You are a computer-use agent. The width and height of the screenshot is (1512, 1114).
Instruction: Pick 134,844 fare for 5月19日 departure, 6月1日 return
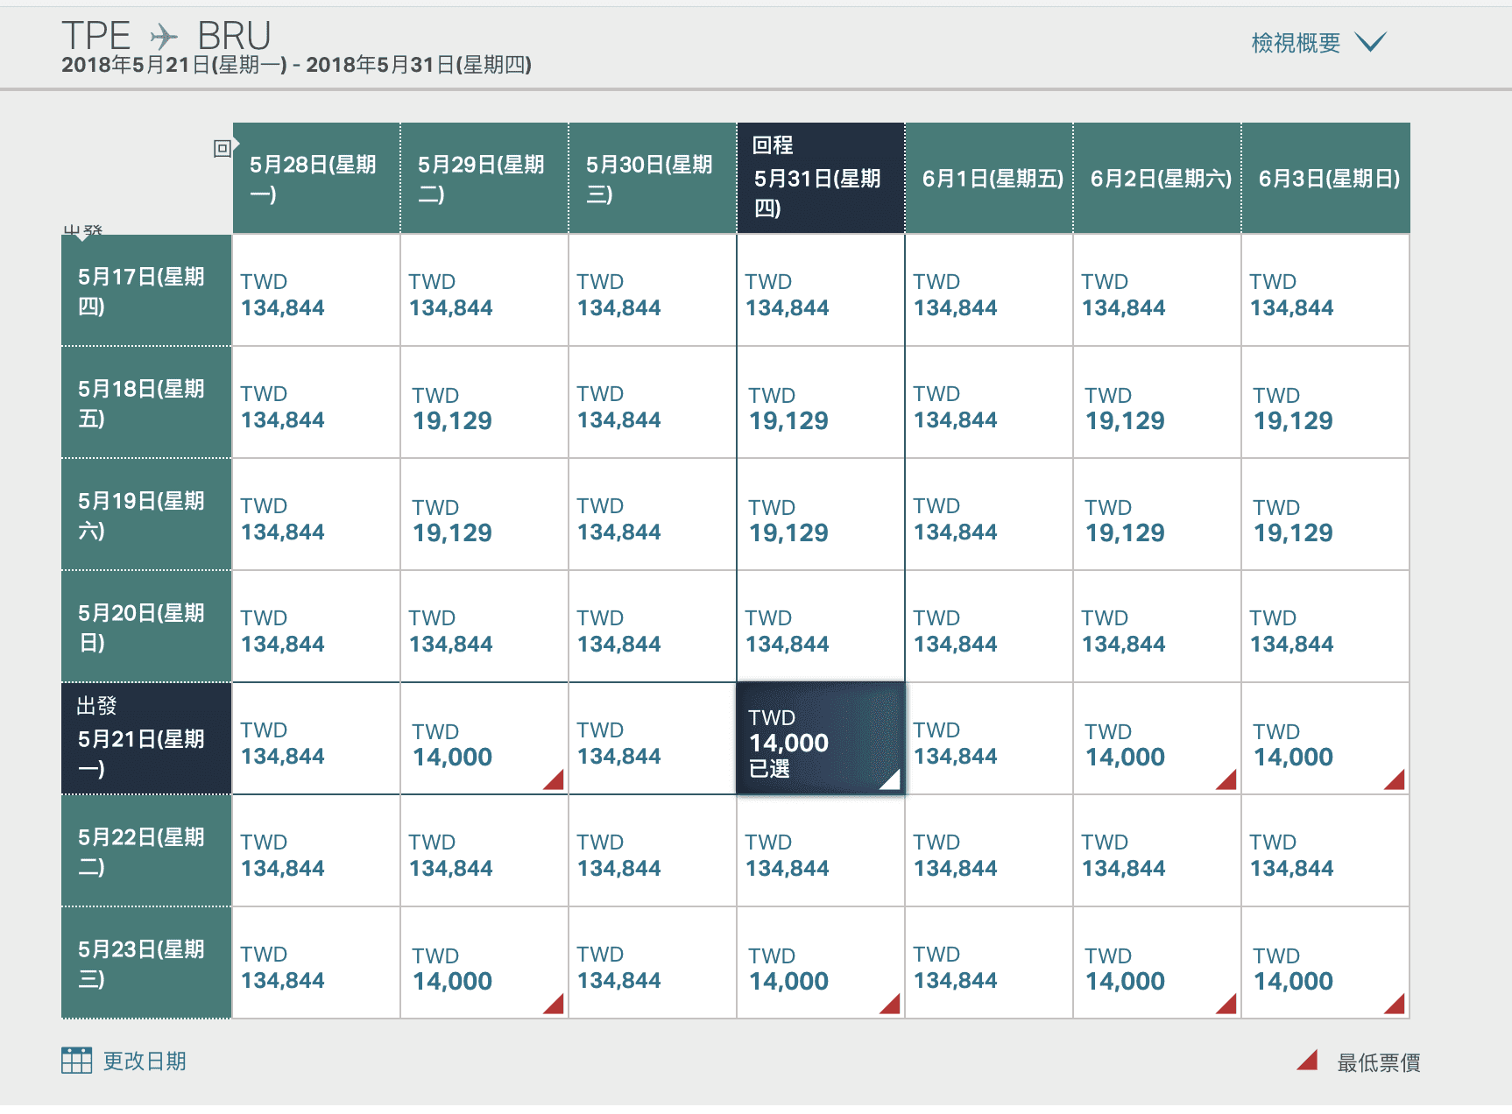[989, 515]
